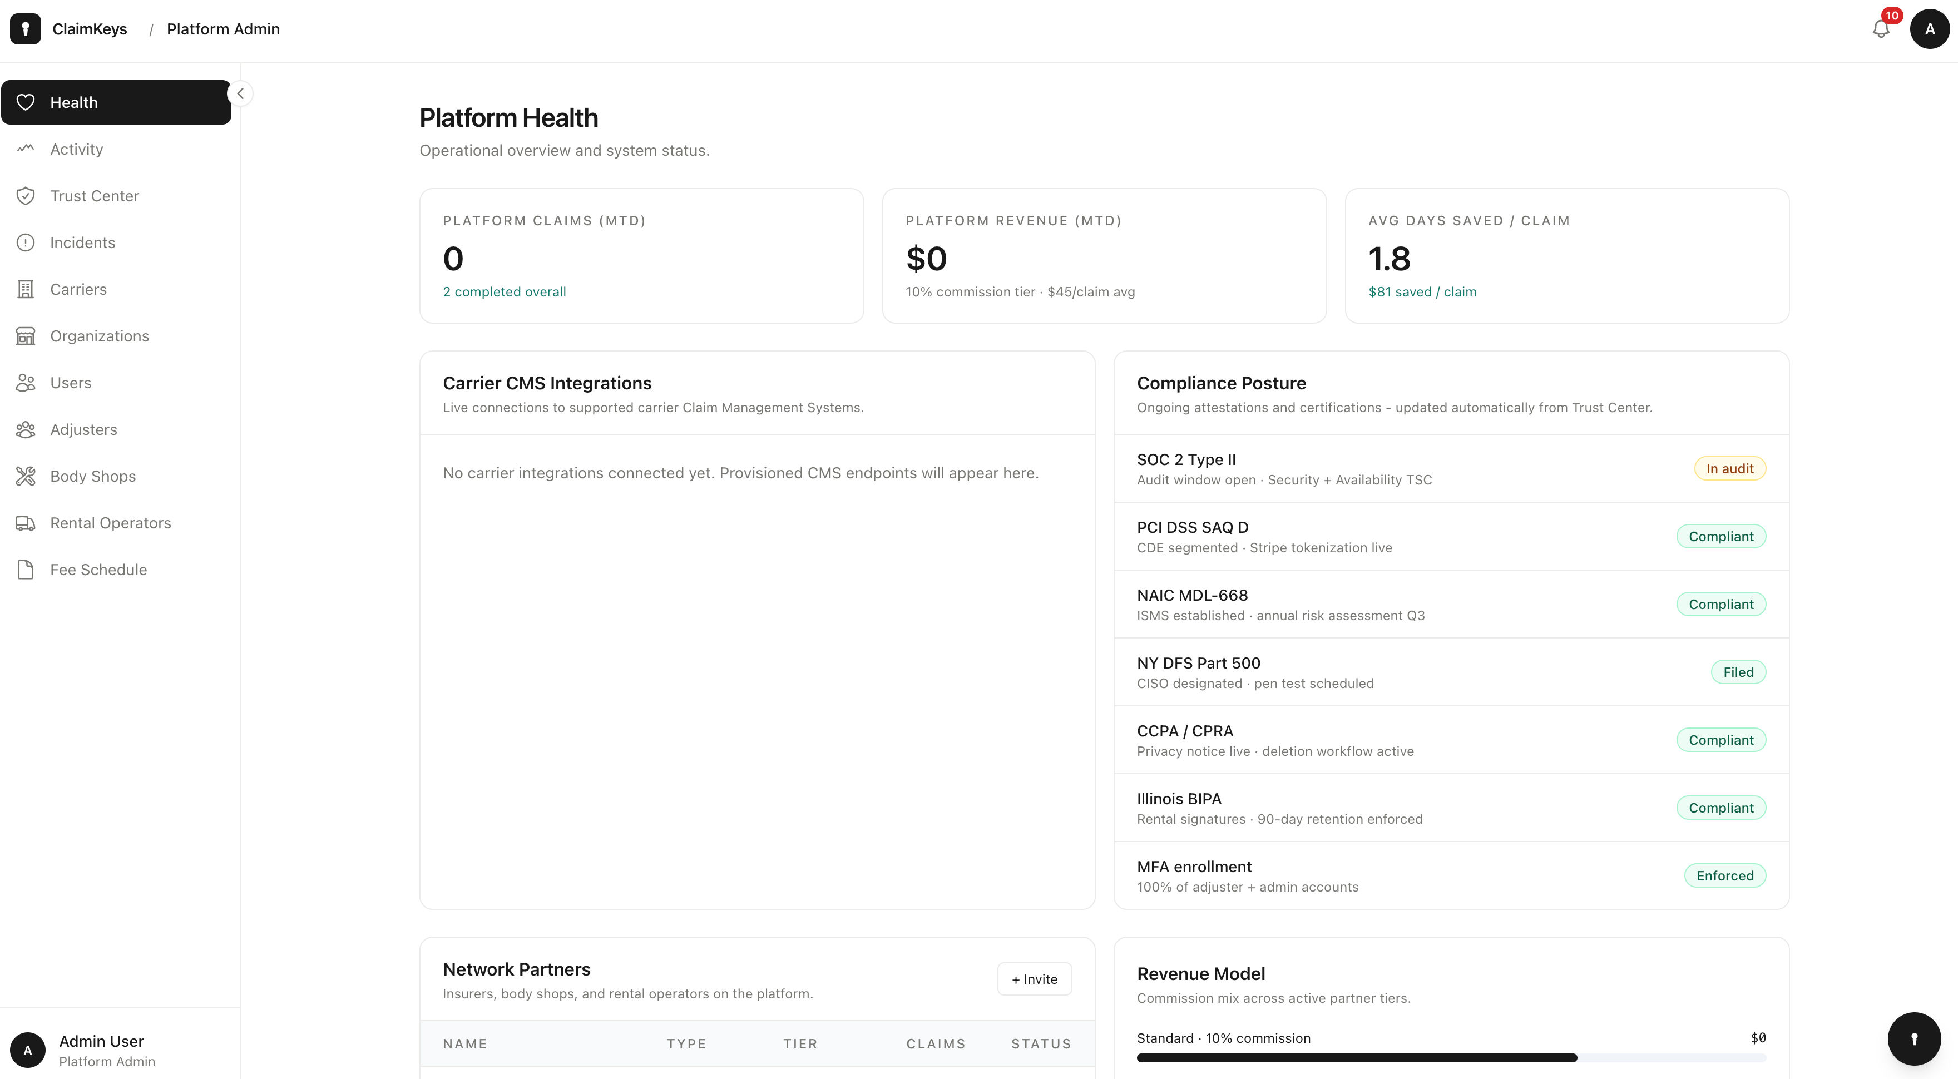1958x1079 pixels.
Task: Click the Platform Admin breadcrumb
Action: pyautogui.click(x=222, y=29)
